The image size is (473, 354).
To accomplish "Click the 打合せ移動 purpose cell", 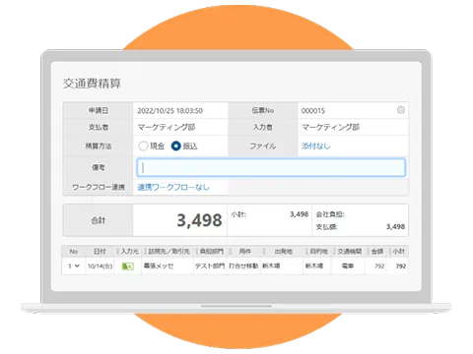I will [243, 266].
